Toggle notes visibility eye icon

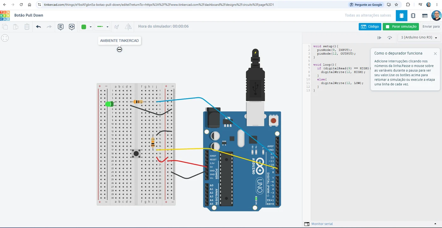[x=72, y=27]
